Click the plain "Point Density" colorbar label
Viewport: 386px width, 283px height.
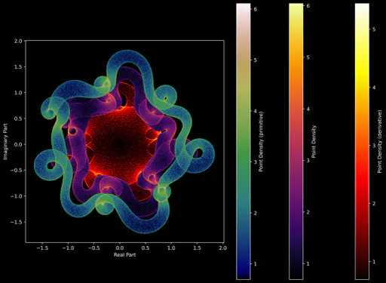[x=314, y=142]
